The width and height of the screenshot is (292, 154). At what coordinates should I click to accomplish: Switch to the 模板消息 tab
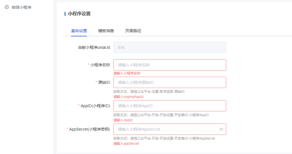coord(106,31)
